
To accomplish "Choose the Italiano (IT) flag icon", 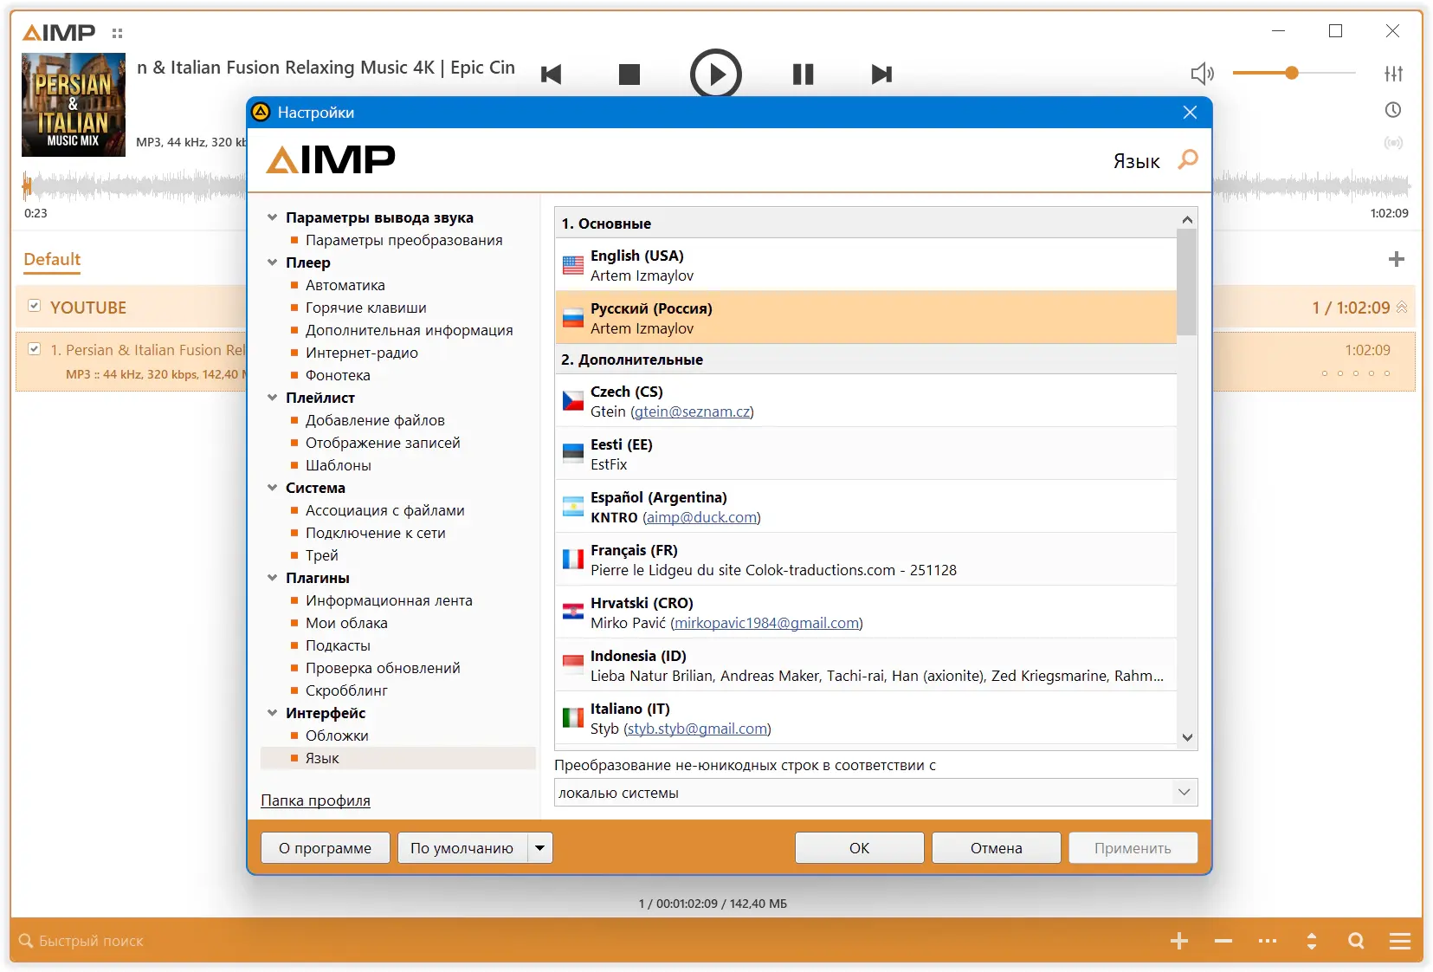I will coord(573,718).
